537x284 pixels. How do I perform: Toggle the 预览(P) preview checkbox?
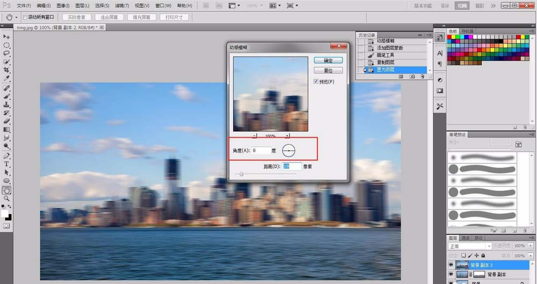tap(316, 81)
